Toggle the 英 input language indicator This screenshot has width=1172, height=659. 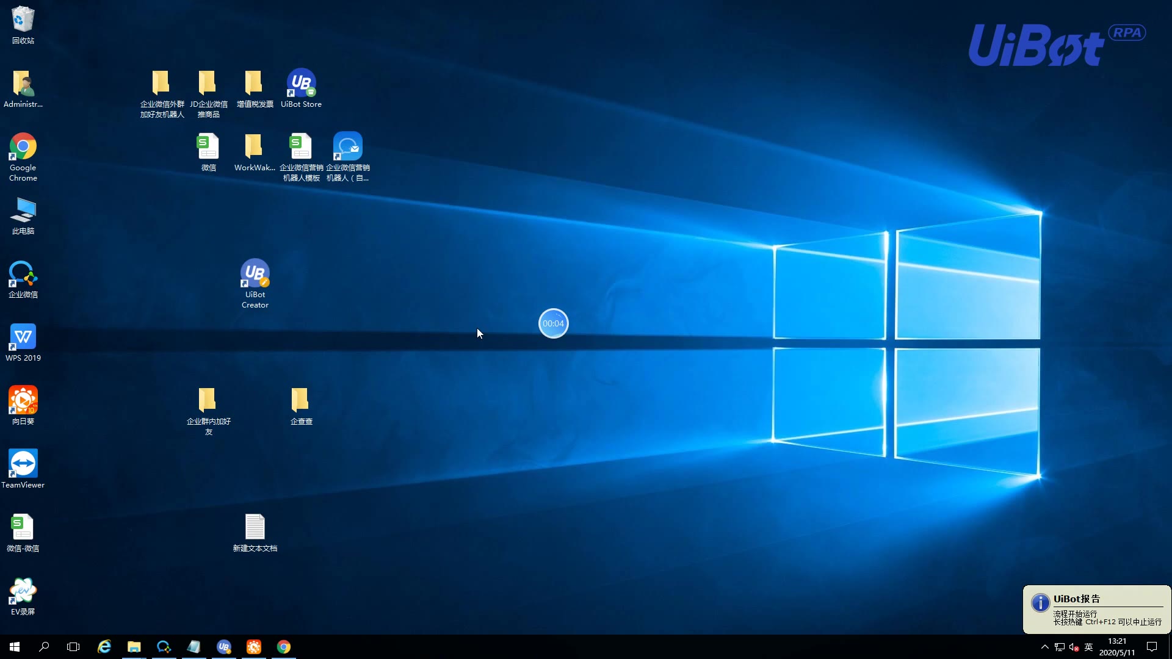click(1088, 647)
